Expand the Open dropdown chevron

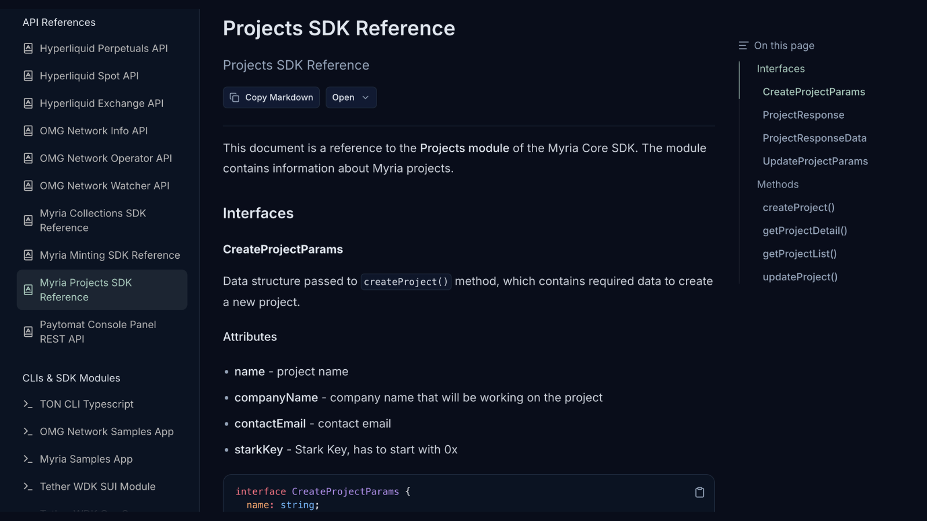click(365, 98)
